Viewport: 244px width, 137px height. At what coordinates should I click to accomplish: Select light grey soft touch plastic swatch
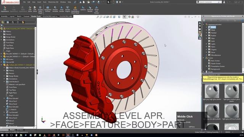(x=231, y=111)
